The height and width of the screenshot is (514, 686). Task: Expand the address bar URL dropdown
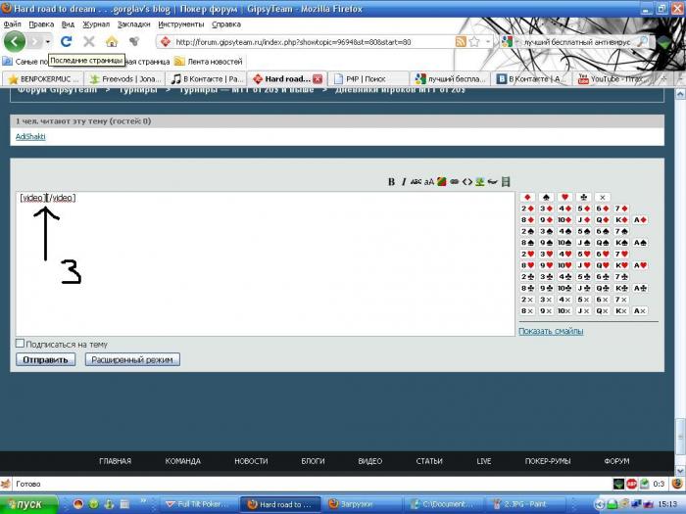click(x=488, y=42)
